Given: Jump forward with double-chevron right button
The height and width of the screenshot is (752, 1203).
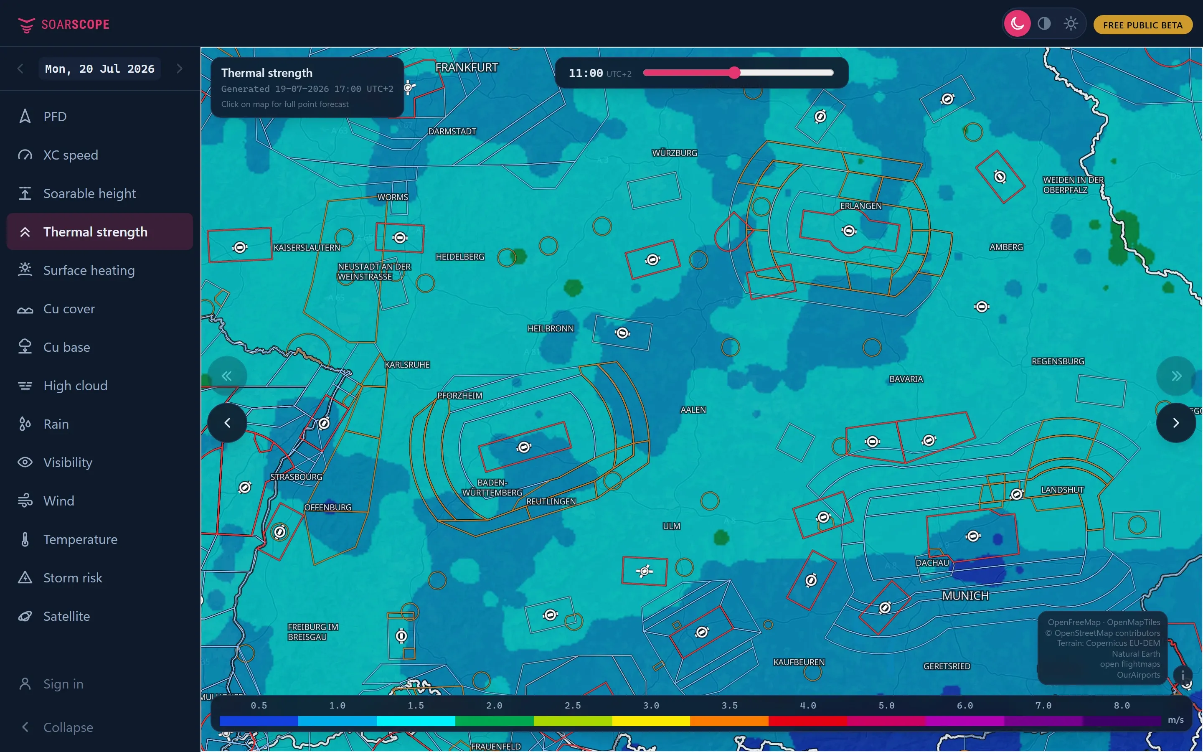Looking at the screenshot, I should [1176, 376].
